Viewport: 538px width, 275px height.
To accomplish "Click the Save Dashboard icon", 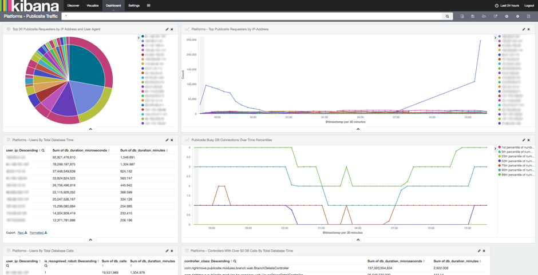I will 473,16.
